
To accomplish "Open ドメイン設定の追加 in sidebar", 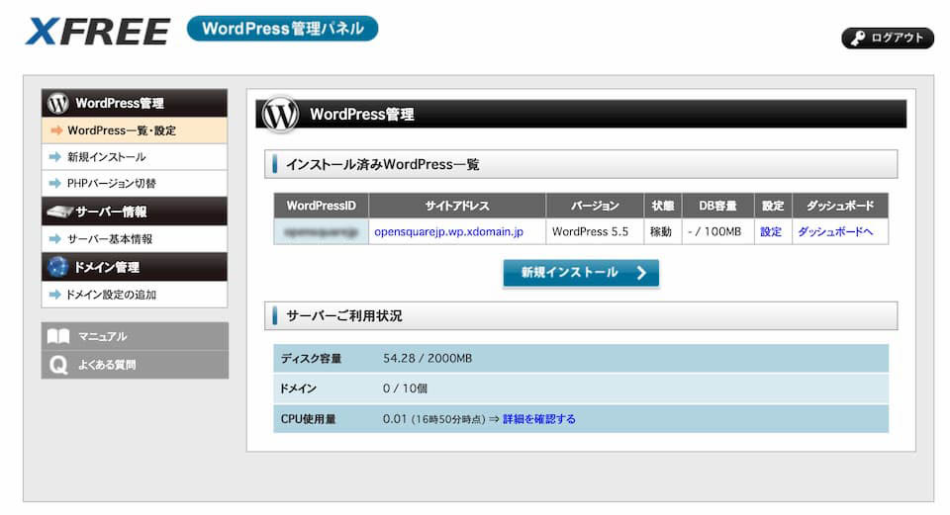I will point(111,295).
